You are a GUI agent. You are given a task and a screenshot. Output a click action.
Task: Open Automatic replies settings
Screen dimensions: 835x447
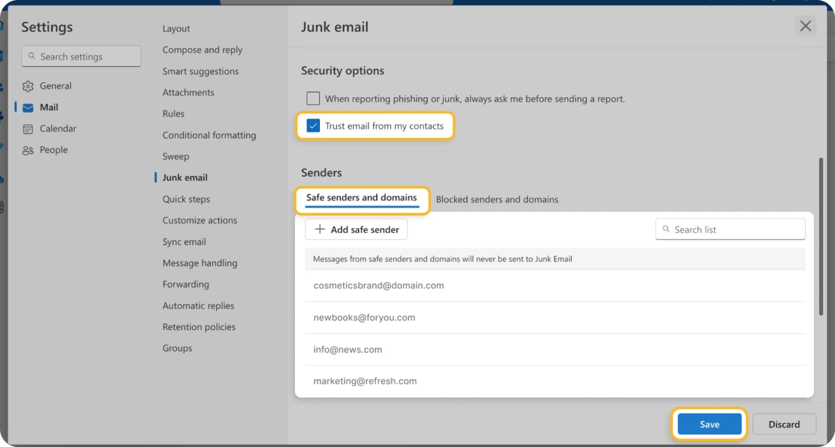tap(198, 305)
